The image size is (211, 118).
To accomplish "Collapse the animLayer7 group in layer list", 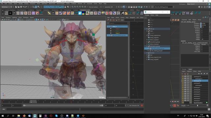I will 193,88.
